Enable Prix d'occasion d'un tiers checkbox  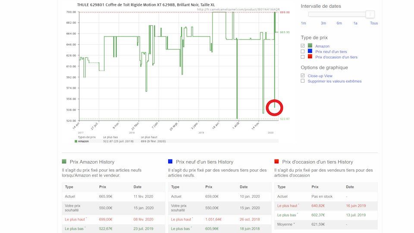click(x=303, y=57)
